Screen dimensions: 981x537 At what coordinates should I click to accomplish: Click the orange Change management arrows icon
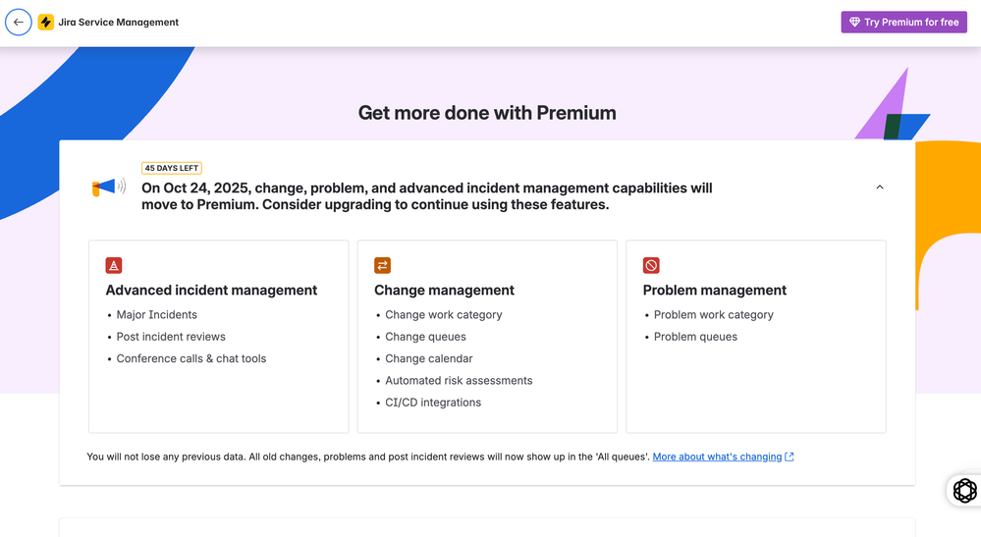pos(382,265)
